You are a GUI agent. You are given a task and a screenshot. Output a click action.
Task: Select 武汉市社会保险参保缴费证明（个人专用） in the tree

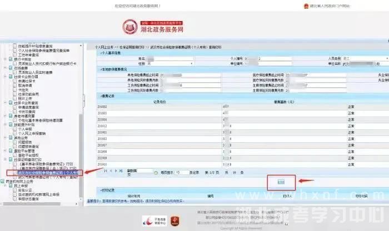[x=49, y=173]
